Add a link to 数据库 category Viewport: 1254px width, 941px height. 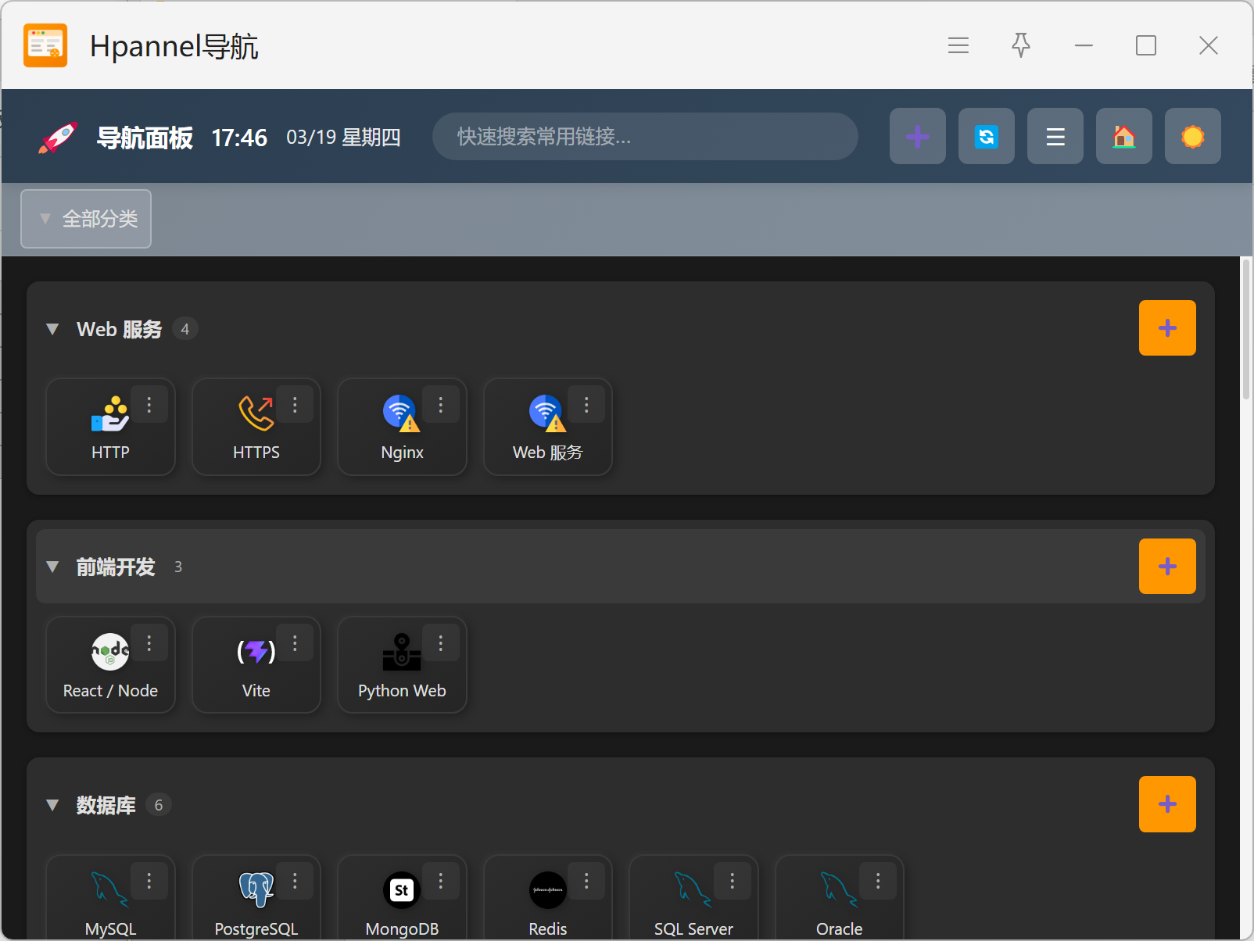tap(1166, 804)
